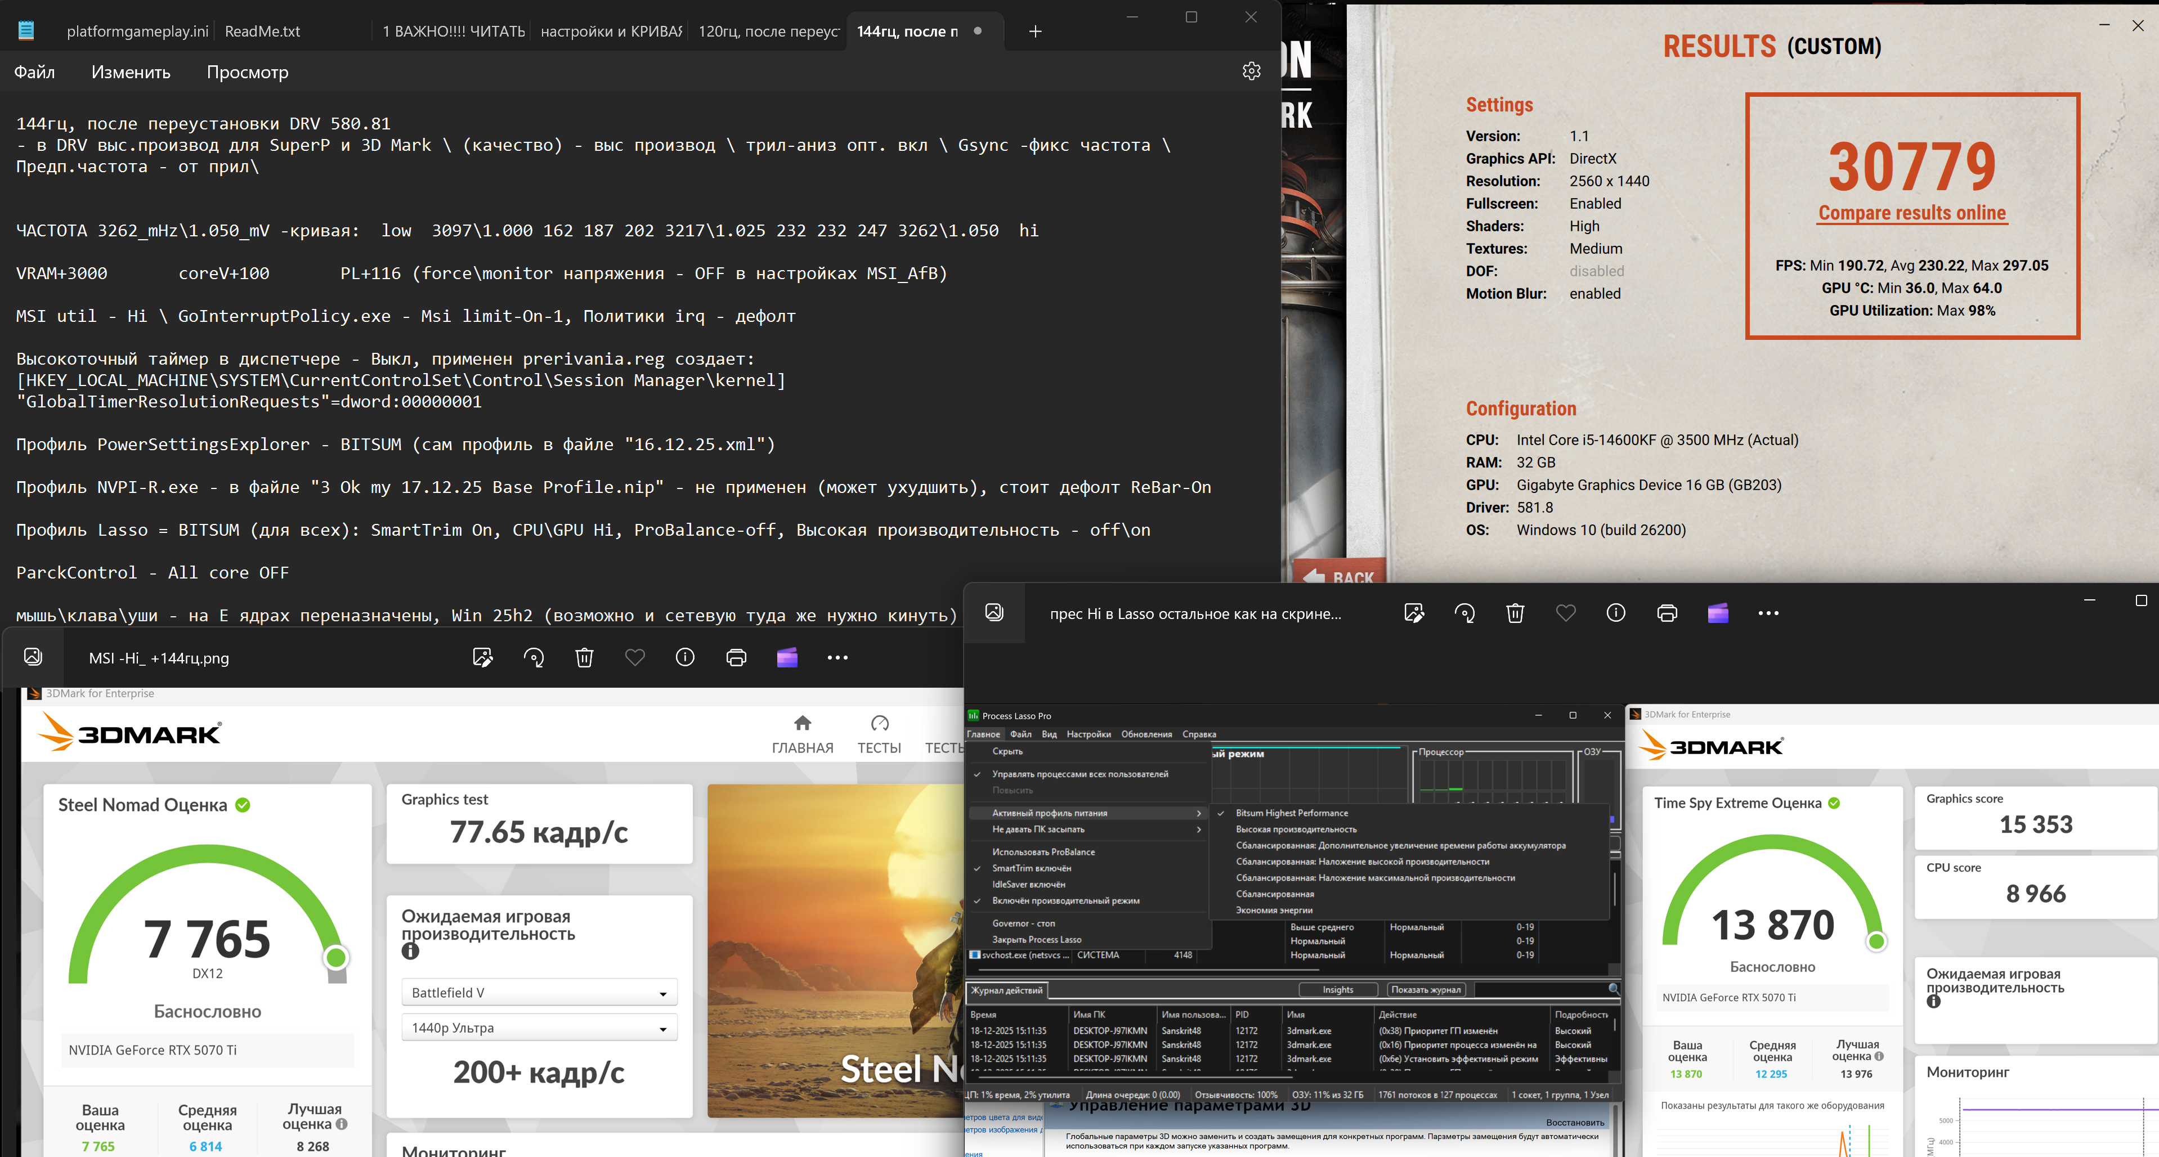The image size is (2159, 1157).
Task: Add a new Notepad tab
Action: (x=1035, y=31)
